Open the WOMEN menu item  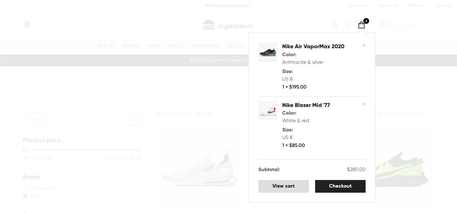coord(131,46)
